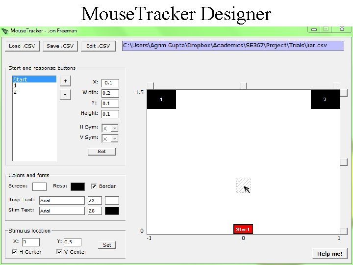This screenshot has height=265, width=353.
Task: Click the MouseTracker app icon in title bar
Action: click(x=5, y=31)
